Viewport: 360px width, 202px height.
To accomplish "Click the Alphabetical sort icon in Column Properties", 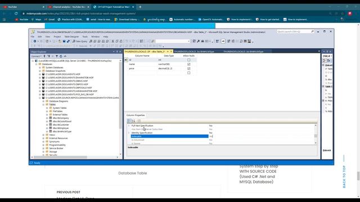I will click(134, 121).
